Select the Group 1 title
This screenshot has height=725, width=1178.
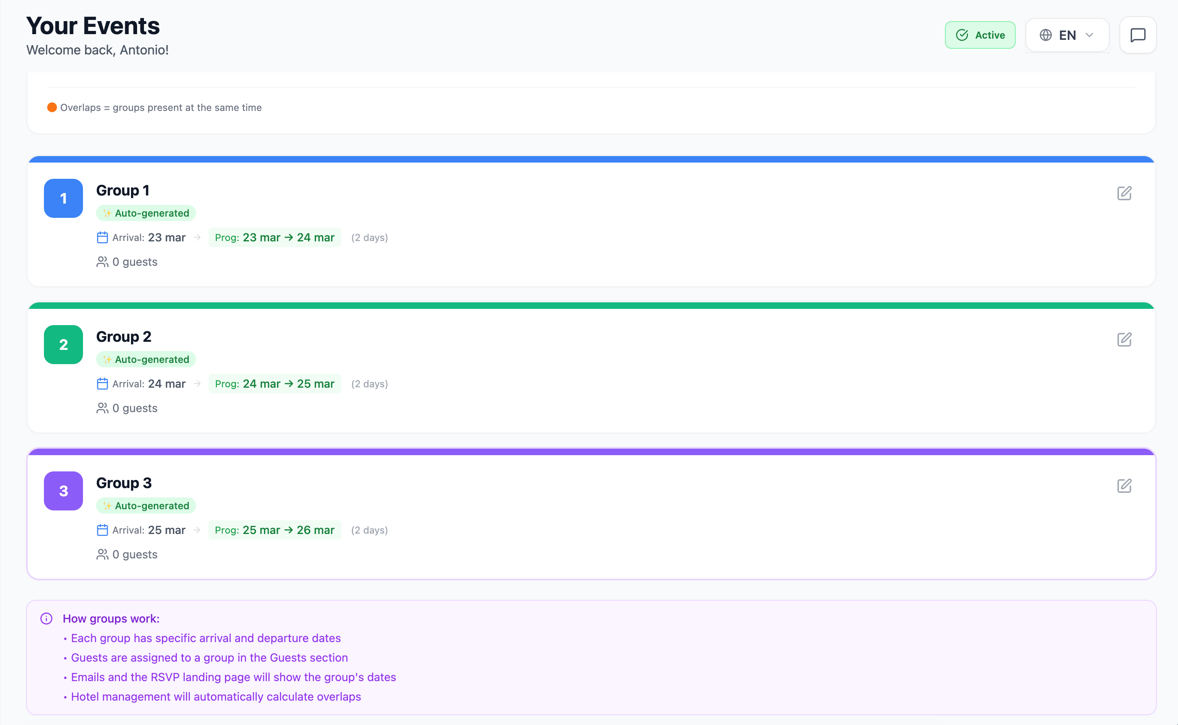pos(123,190)
